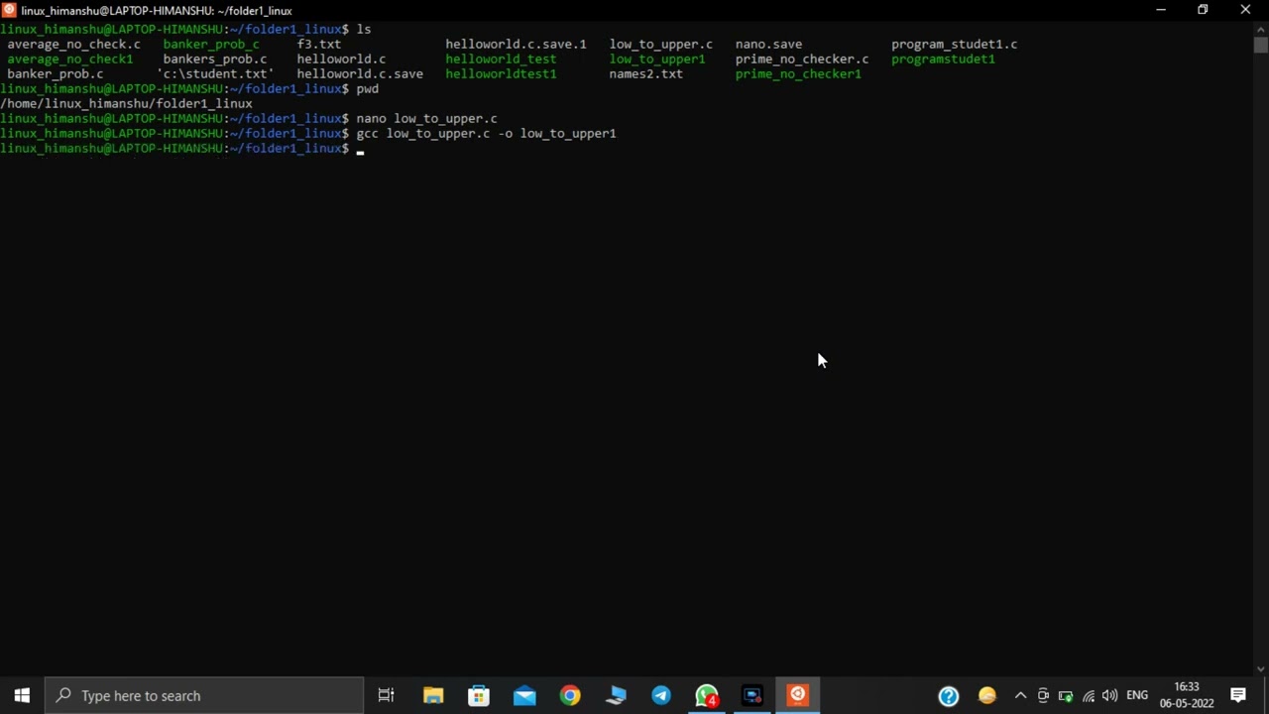Image resolution: width=1269 pixels, height=714 pixels.
Task: Click the Ubuntu icon in the title bar
Action: pyautogui.click(x=9, y=10)
